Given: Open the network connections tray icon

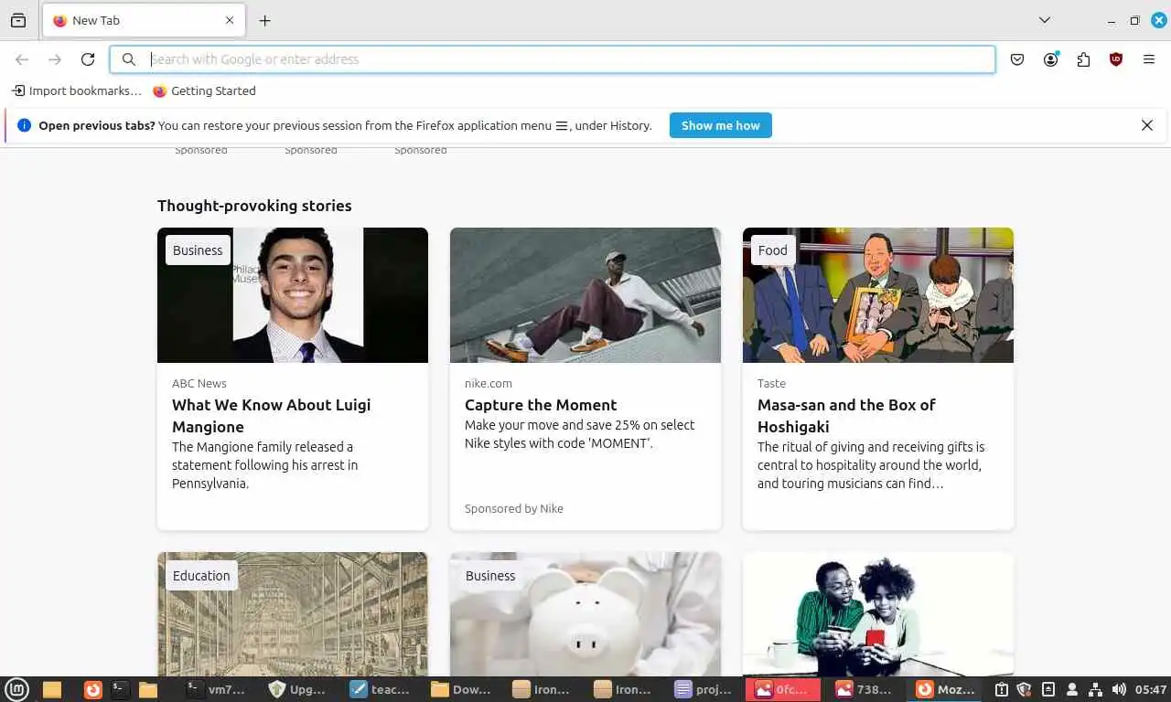Looking at the screenshot, I should 1095,689.
